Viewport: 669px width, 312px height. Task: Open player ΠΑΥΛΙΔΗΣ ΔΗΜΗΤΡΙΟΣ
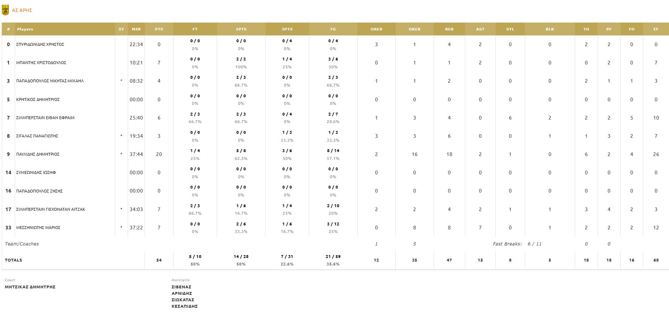[38, 154]
